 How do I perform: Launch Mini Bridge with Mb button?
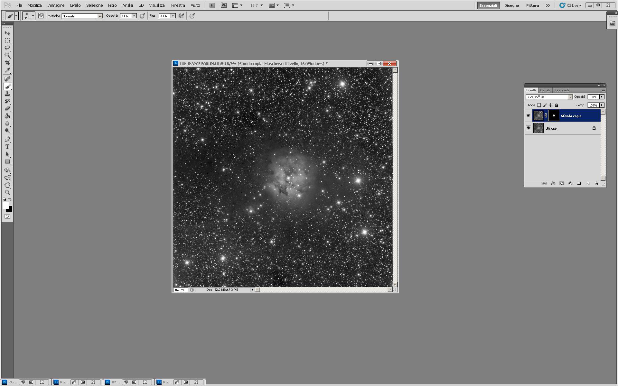224,5
